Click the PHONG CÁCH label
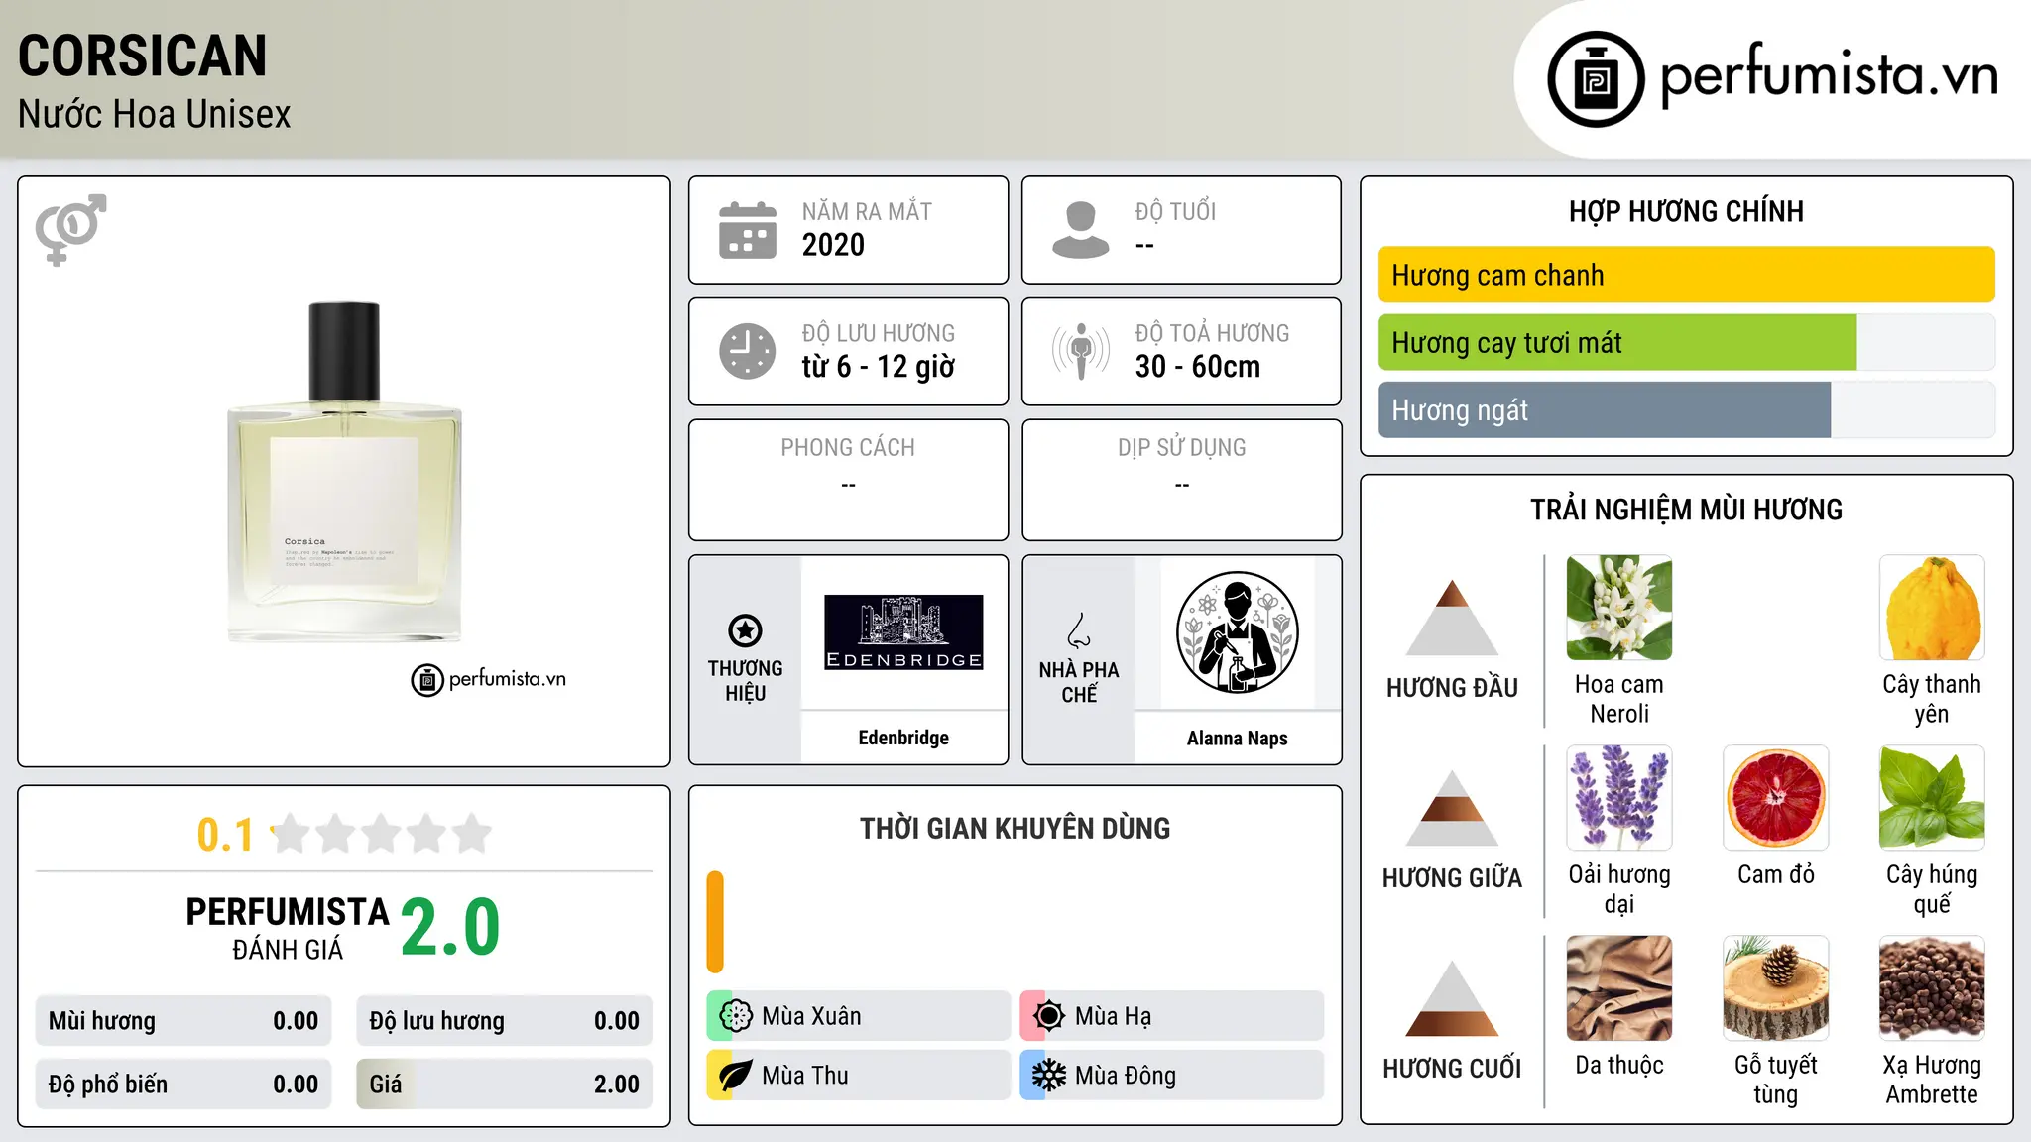This screenshot has height=1142, width=2031. tap(848, 448)
